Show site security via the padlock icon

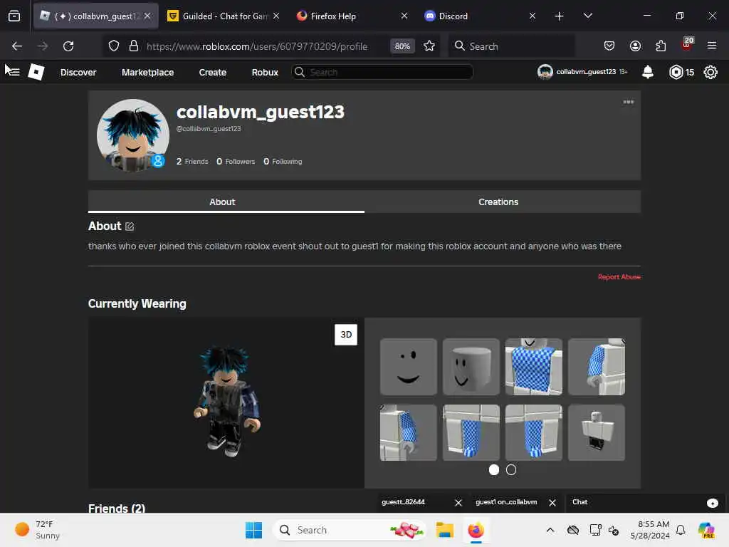(134, 46)
